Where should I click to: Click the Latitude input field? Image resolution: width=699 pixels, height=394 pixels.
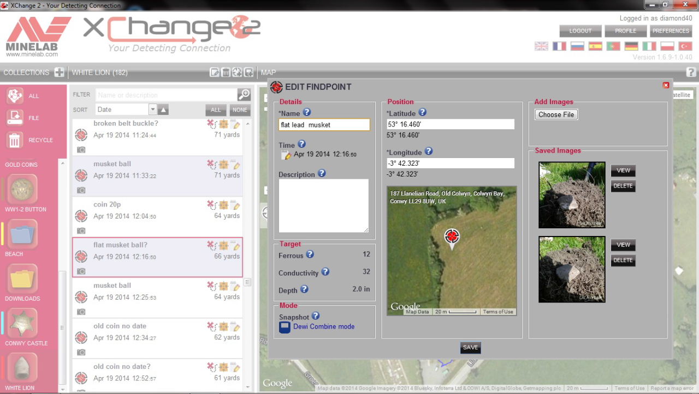(x=451, y=124)
